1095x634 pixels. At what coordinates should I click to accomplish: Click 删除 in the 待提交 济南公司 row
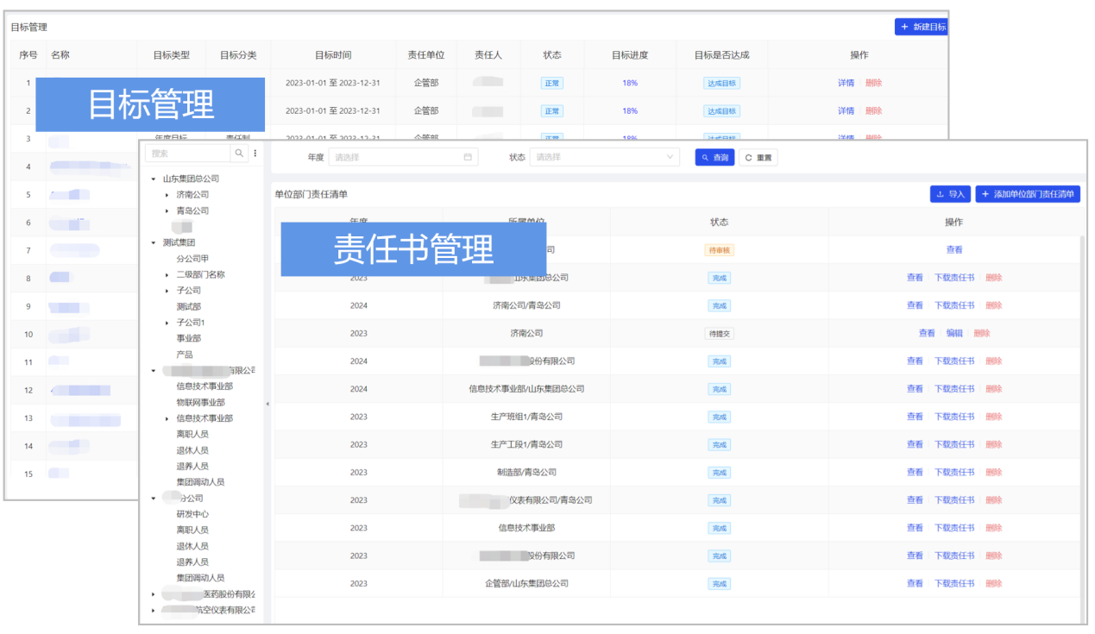982,333
